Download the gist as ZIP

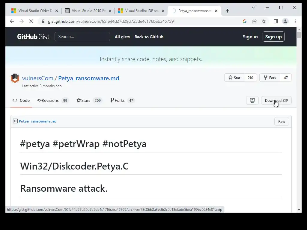276,100
